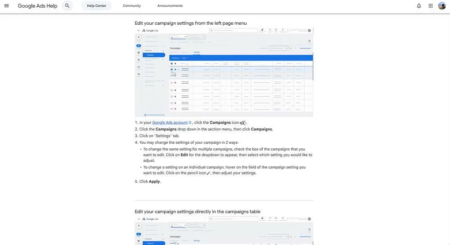Image resolution: width=450 pixels, height=245 pixels.
Task: Follow the Google Ads account link
Action: pos(170,122)
